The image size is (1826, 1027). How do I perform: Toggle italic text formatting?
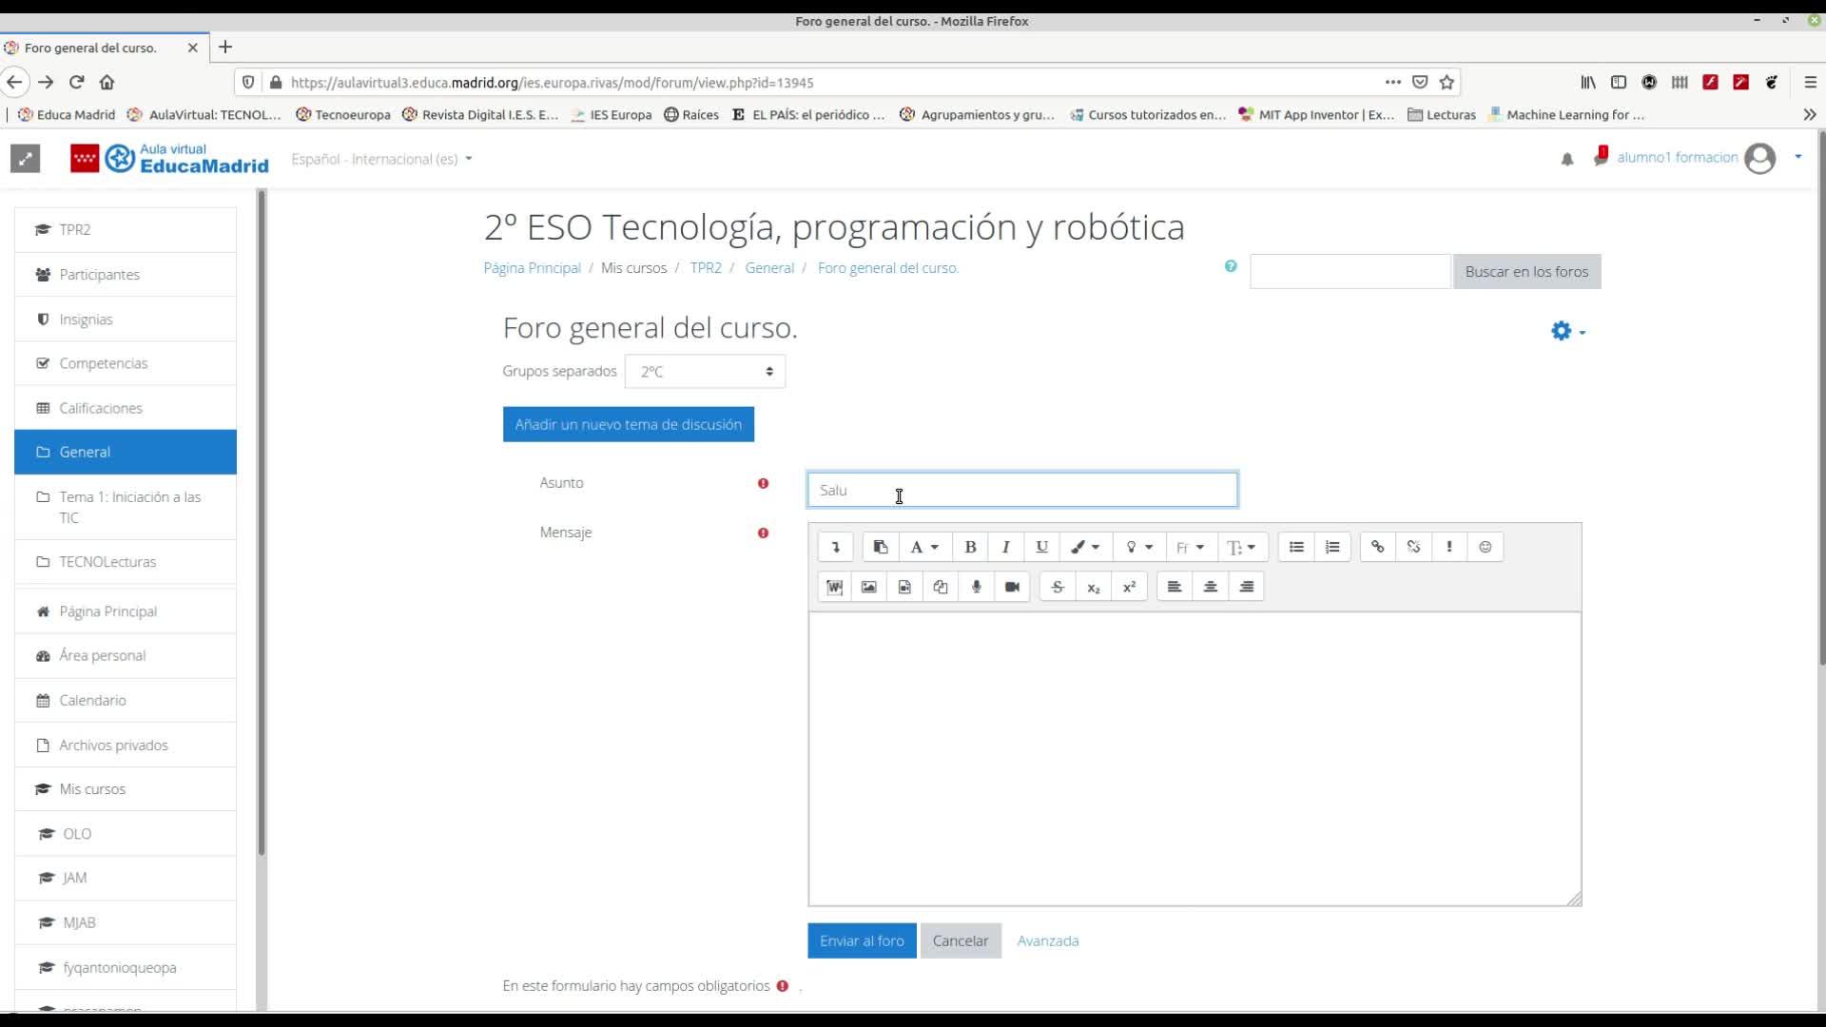click(1005, 547)
